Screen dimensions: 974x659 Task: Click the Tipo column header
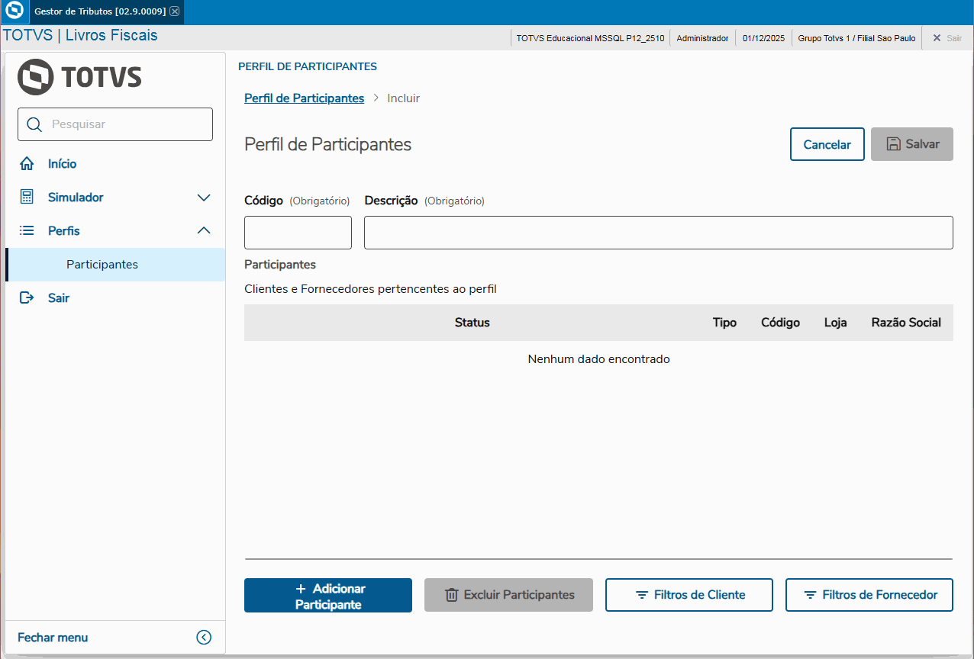(724, 323)
